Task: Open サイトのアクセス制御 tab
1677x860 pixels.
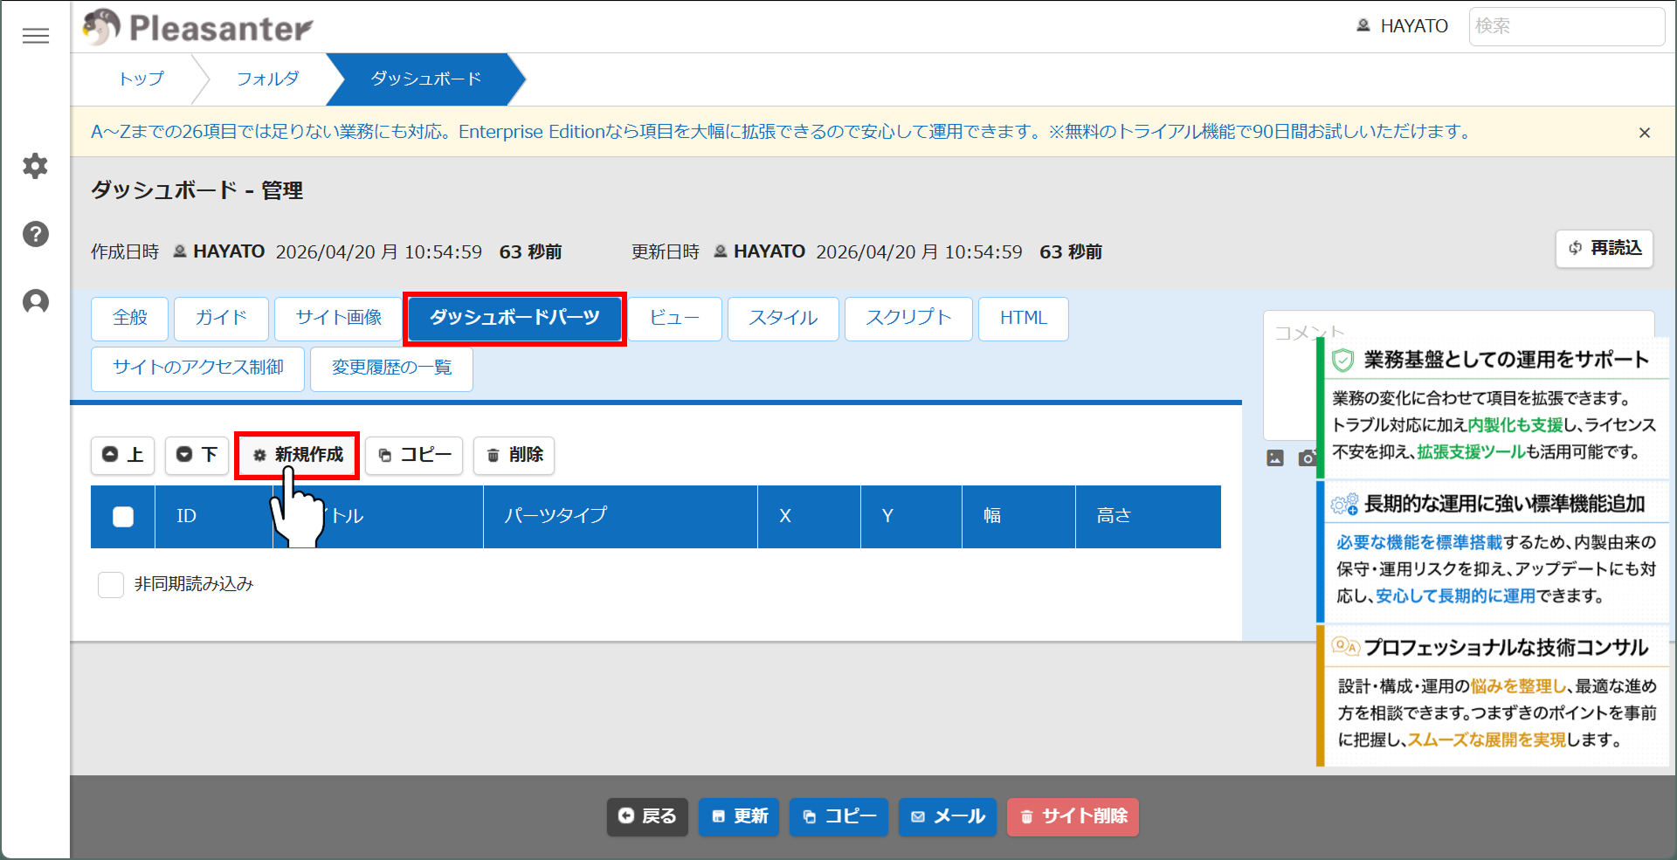Action: pos(198,368)
